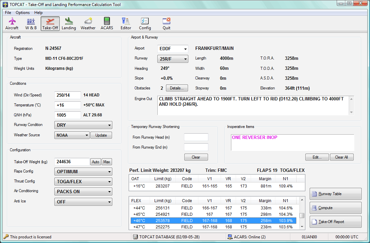Click the TOPCAT DATABASE status bar icon

(x=135, y=237)
